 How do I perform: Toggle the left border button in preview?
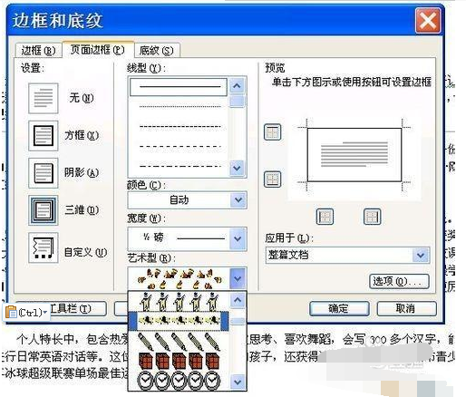325,217
